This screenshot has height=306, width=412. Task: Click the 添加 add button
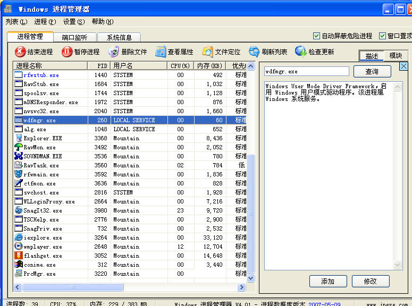328,282
